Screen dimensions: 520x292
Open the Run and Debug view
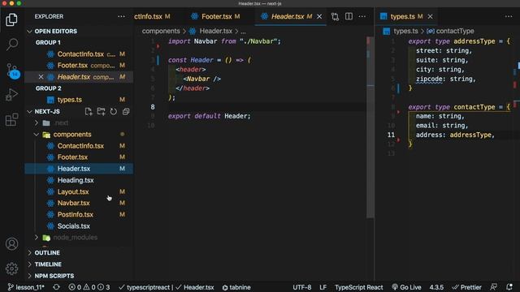tap(11, 95)
